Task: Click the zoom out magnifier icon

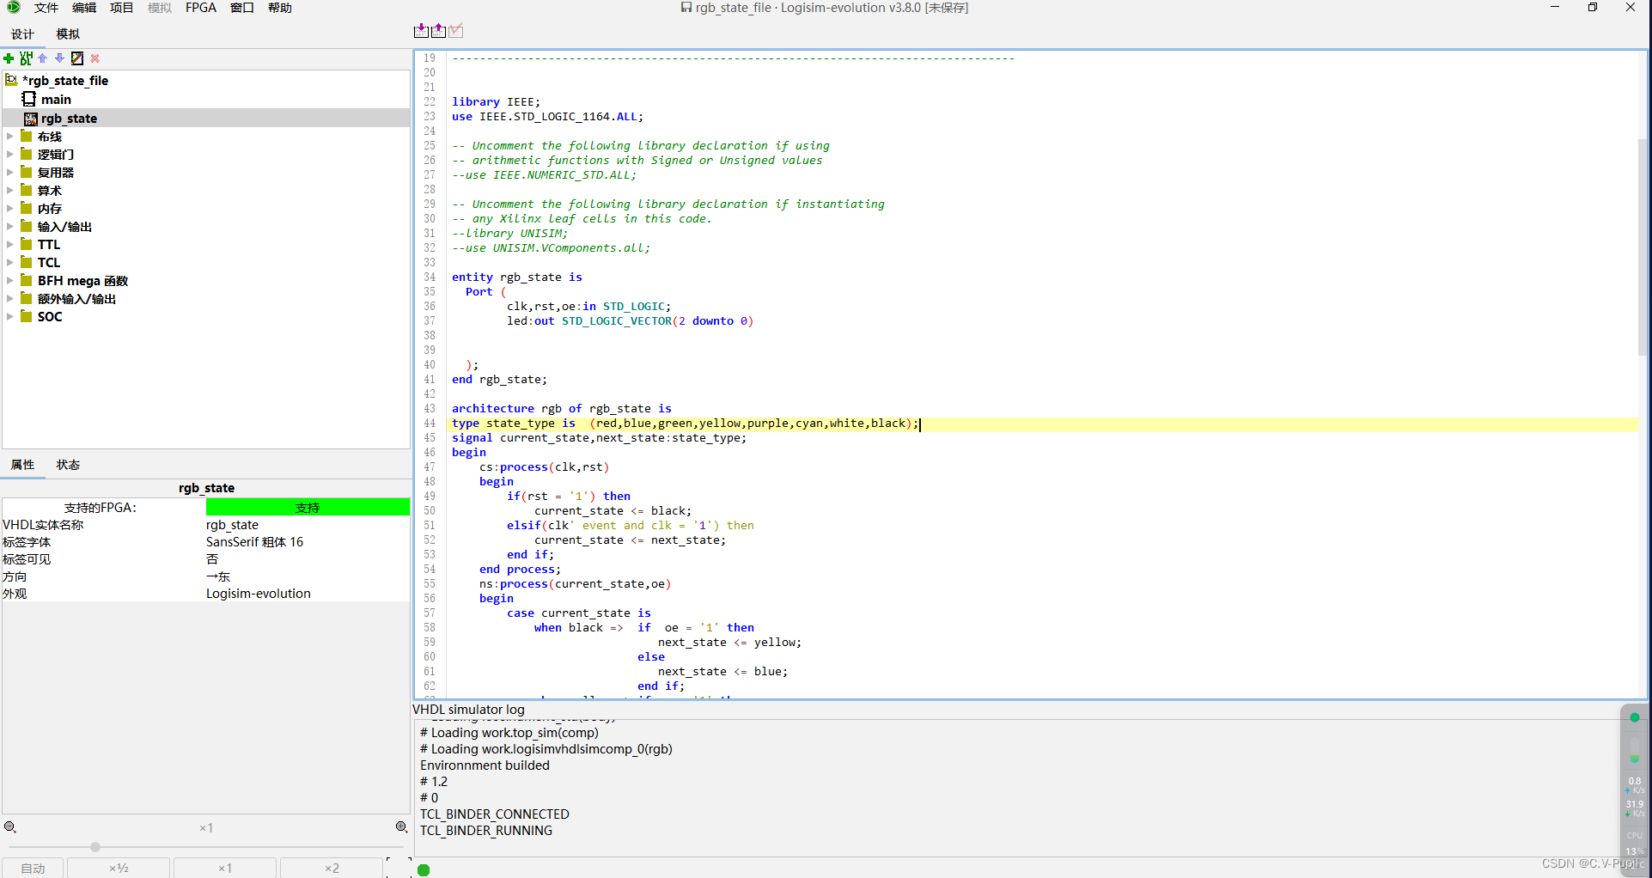Action: (x=10, y=827)
